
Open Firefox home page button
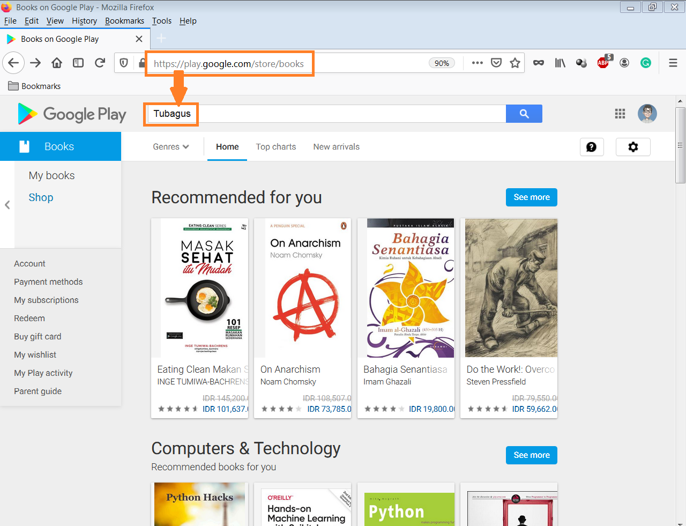[x=57, y=63]
